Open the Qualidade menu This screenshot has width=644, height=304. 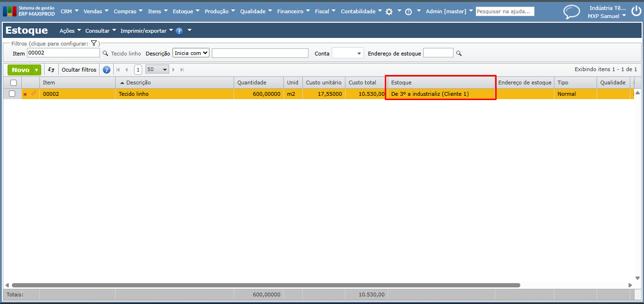point(256,11)
